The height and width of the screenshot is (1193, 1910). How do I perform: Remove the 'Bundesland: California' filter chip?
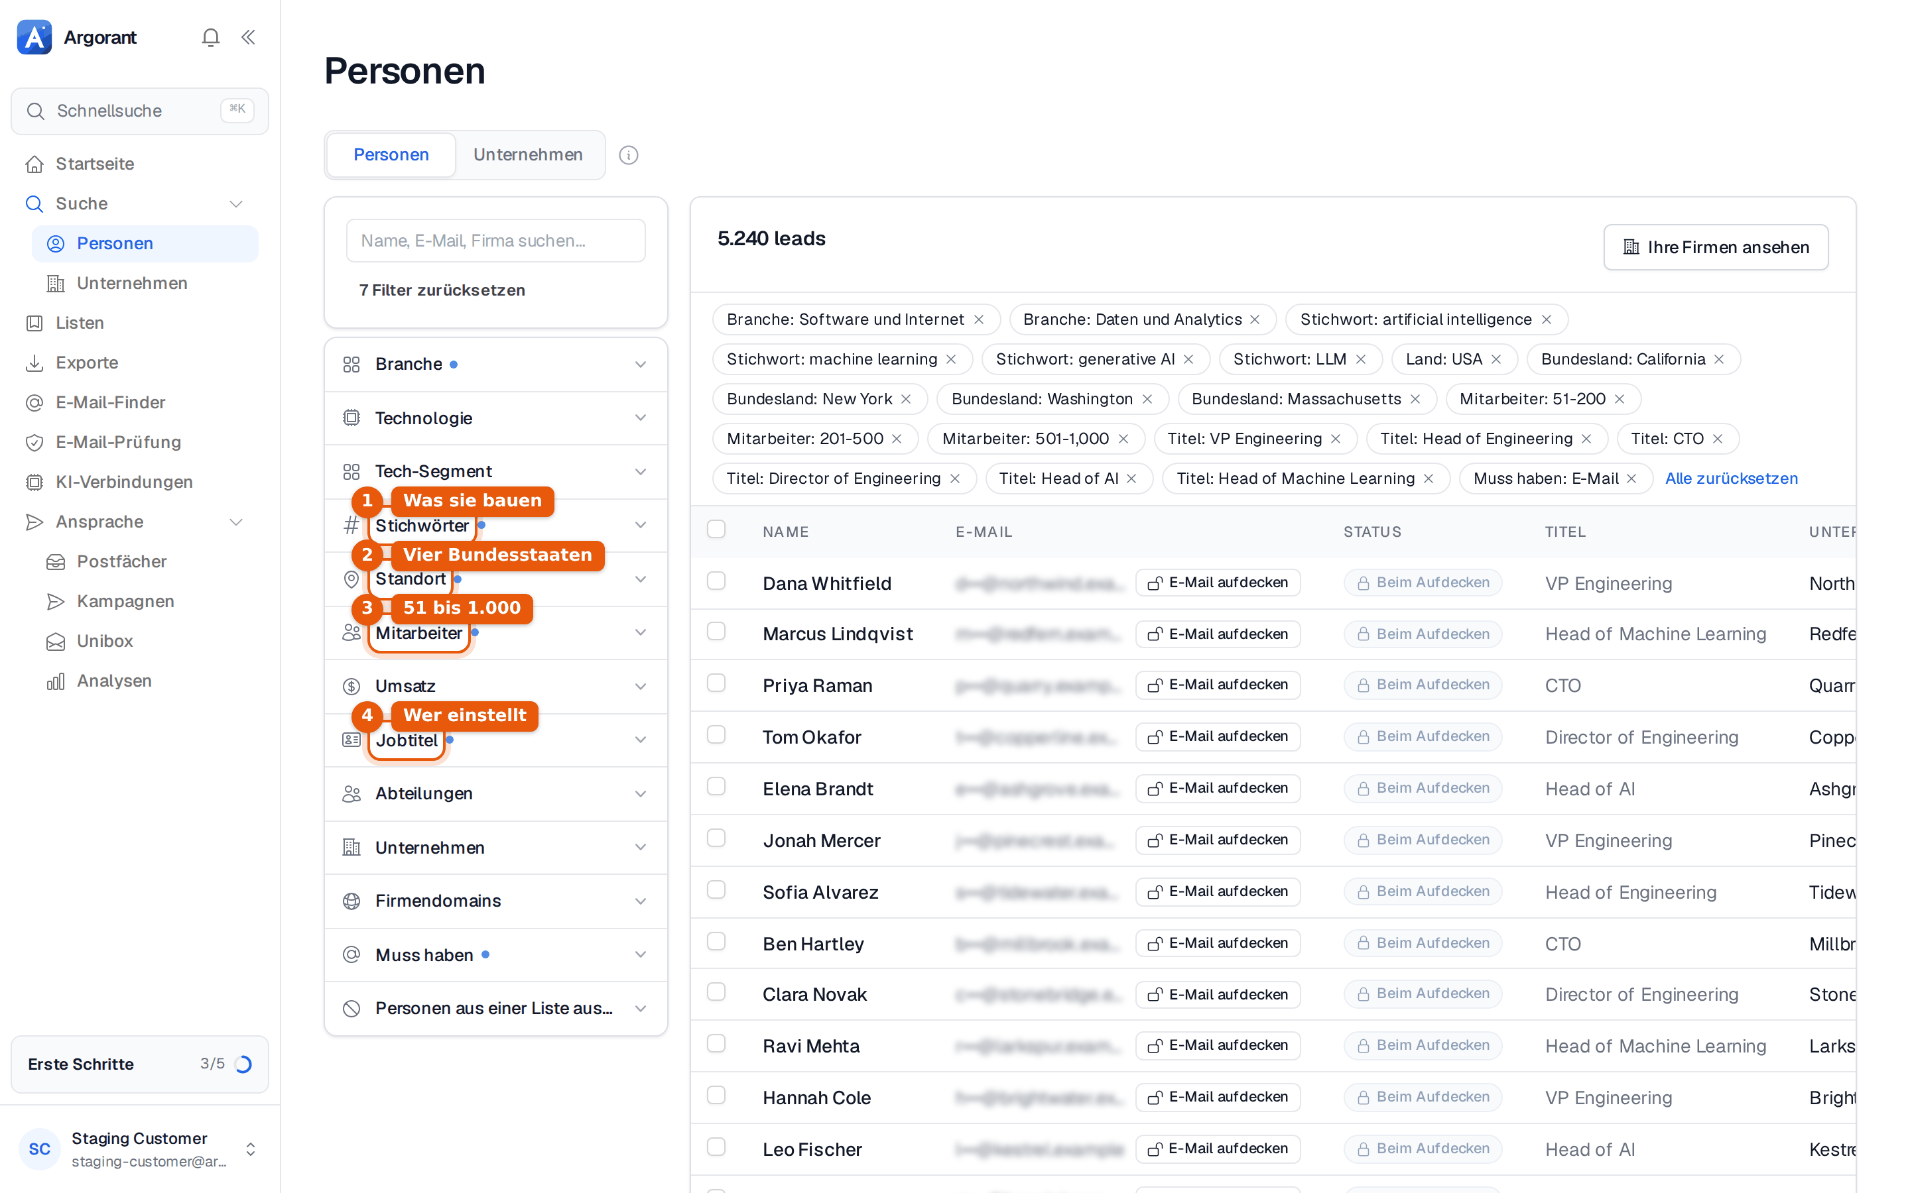1719,359
